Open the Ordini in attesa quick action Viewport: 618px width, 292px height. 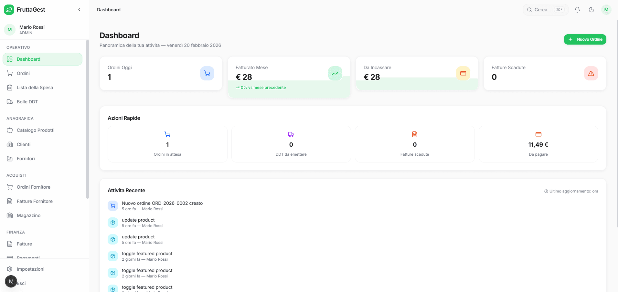(x=167, y=144)
